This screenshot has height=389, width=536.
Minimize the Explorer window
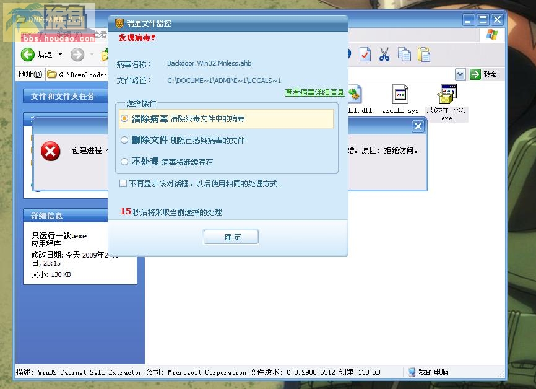pyautogui.click(x=469, y=20)
